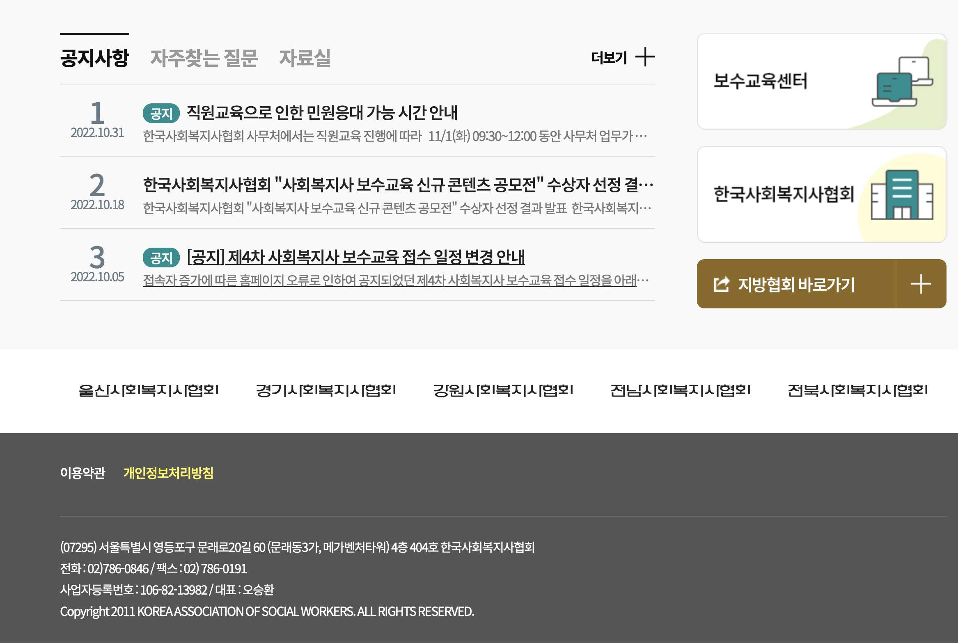Screen dimensions: 958x643
Task: Click the 더보기 plus icon
Action: tap(645, 57)
